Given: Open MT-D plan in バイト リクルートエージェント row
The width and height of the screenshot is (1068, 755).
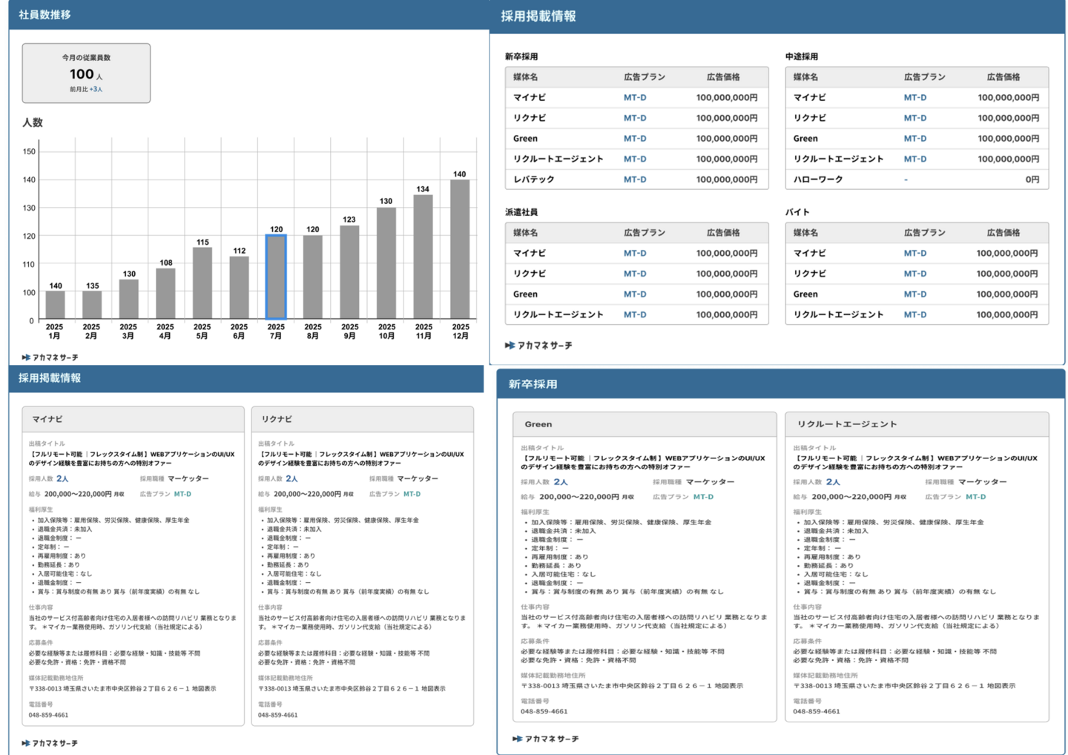Looking at the screenshot, I should click(x=915, y=314).
